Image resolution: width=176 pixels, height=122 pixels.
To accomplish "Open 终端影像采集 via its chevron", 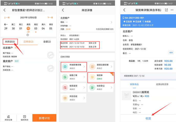I will coord(84,67).
